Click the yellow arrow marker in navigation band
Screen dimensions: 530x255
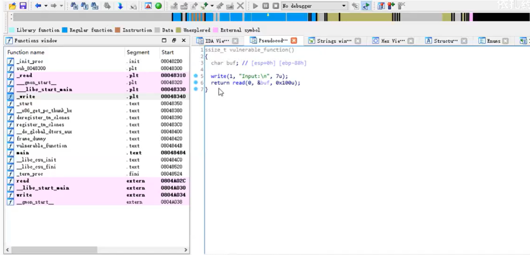(268, 15)
